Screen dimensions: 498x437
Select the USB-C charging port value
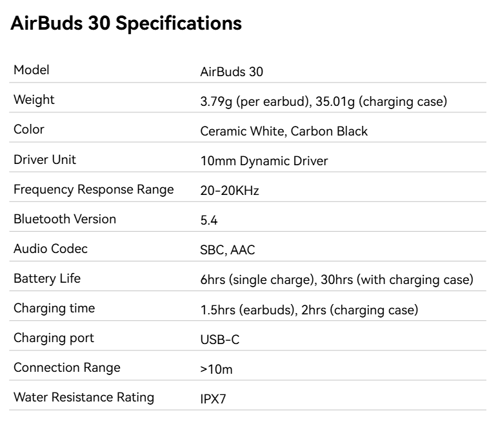point(220,340)
